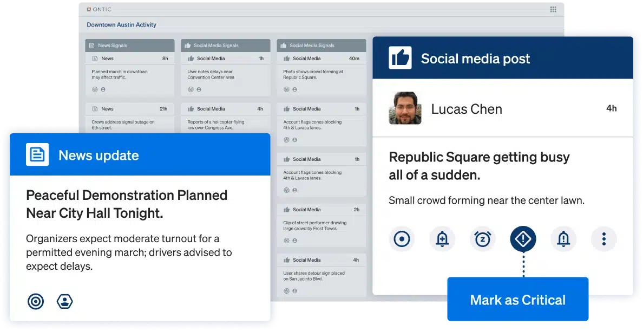Open the San Jacinto detour sign card
This screenshot has height=331, width=643.
(321, 276)
